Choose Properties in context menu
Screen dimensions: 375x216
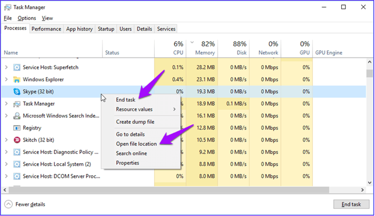click(127, 163)
